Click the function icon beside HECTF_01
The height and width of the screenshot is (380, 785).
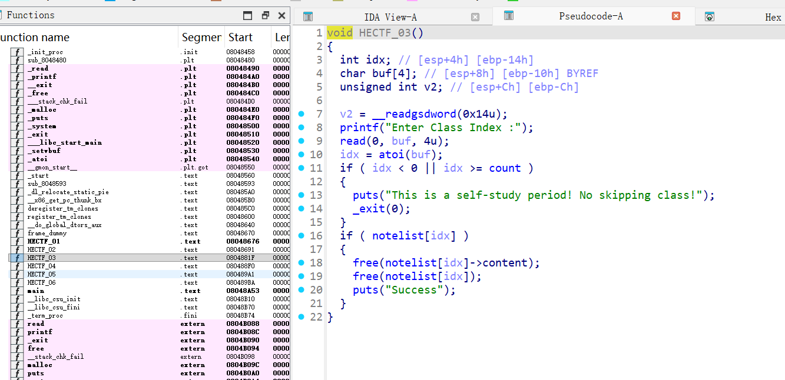click(x=16, y=241)
